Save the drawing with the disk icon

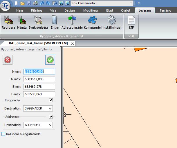tap(29, 3)
